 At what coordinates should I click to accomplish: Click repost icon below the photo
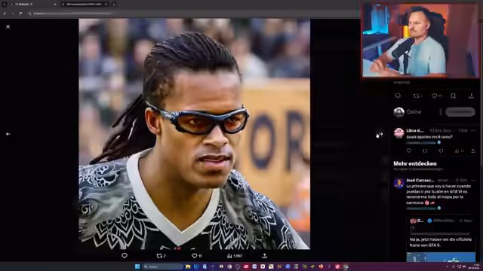click(159, 256)
